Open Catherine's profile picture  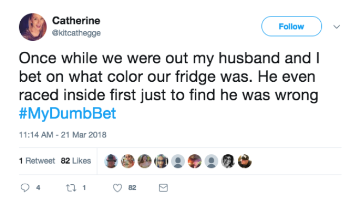33,27
